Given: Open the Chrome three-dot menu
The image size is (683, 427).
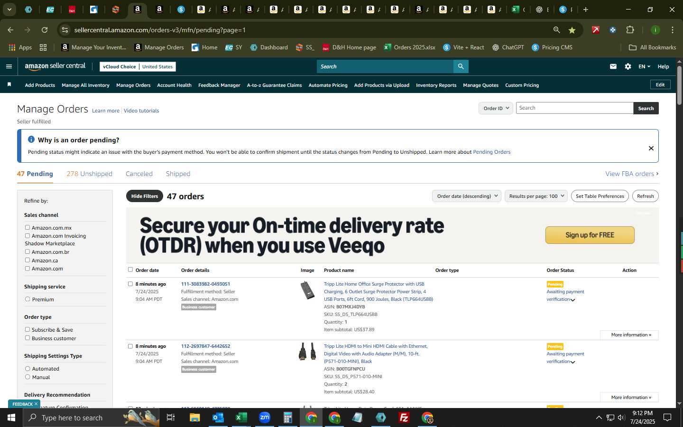Looking at the screenshot, I should (x=672, y=30).
